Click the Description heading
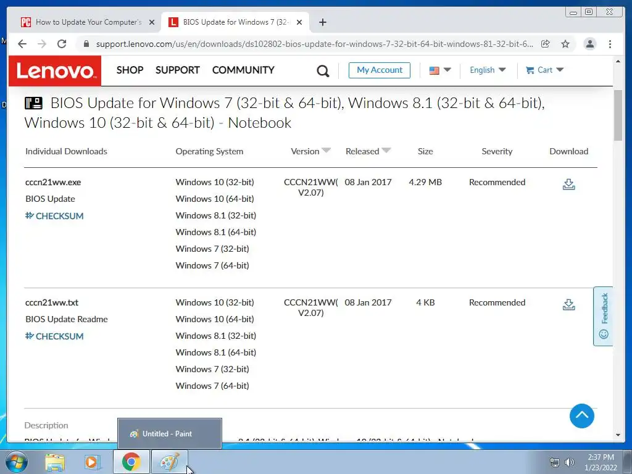Viewport: 632px width, 474px height. pyautogui.click(x=46, y=425)
